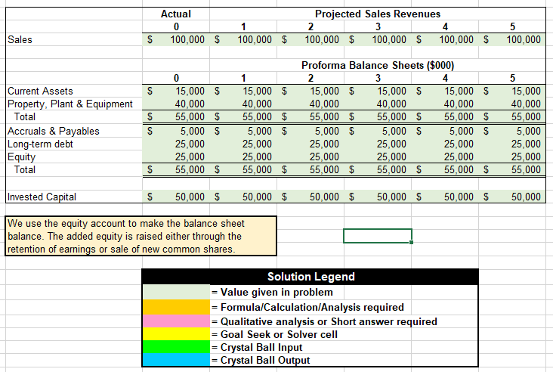553x372 pixels.
Task: Select the 'Current Assets' row label
Action: pyautogui.click(x=40, y=91)
